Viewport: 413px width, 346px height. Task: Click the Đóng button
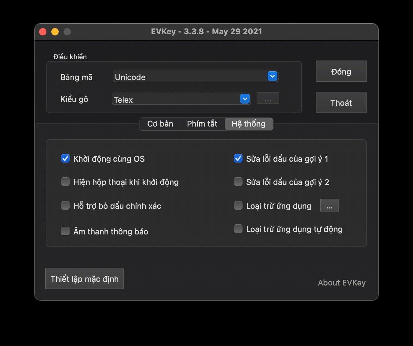pyautogui.click(x=341, y=71)
